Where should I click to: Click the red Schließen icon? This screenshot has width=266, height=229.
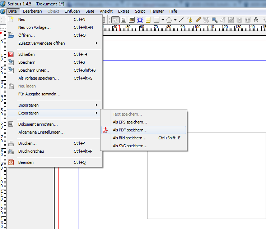click(x=11, y=54)
